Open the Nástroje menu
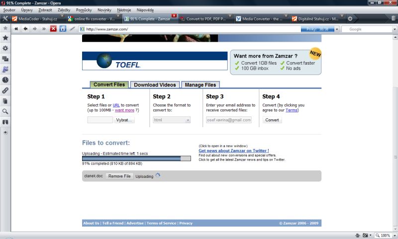Image resolution: width=398 pixels, height=239 pixels. [x=124, y=10]
